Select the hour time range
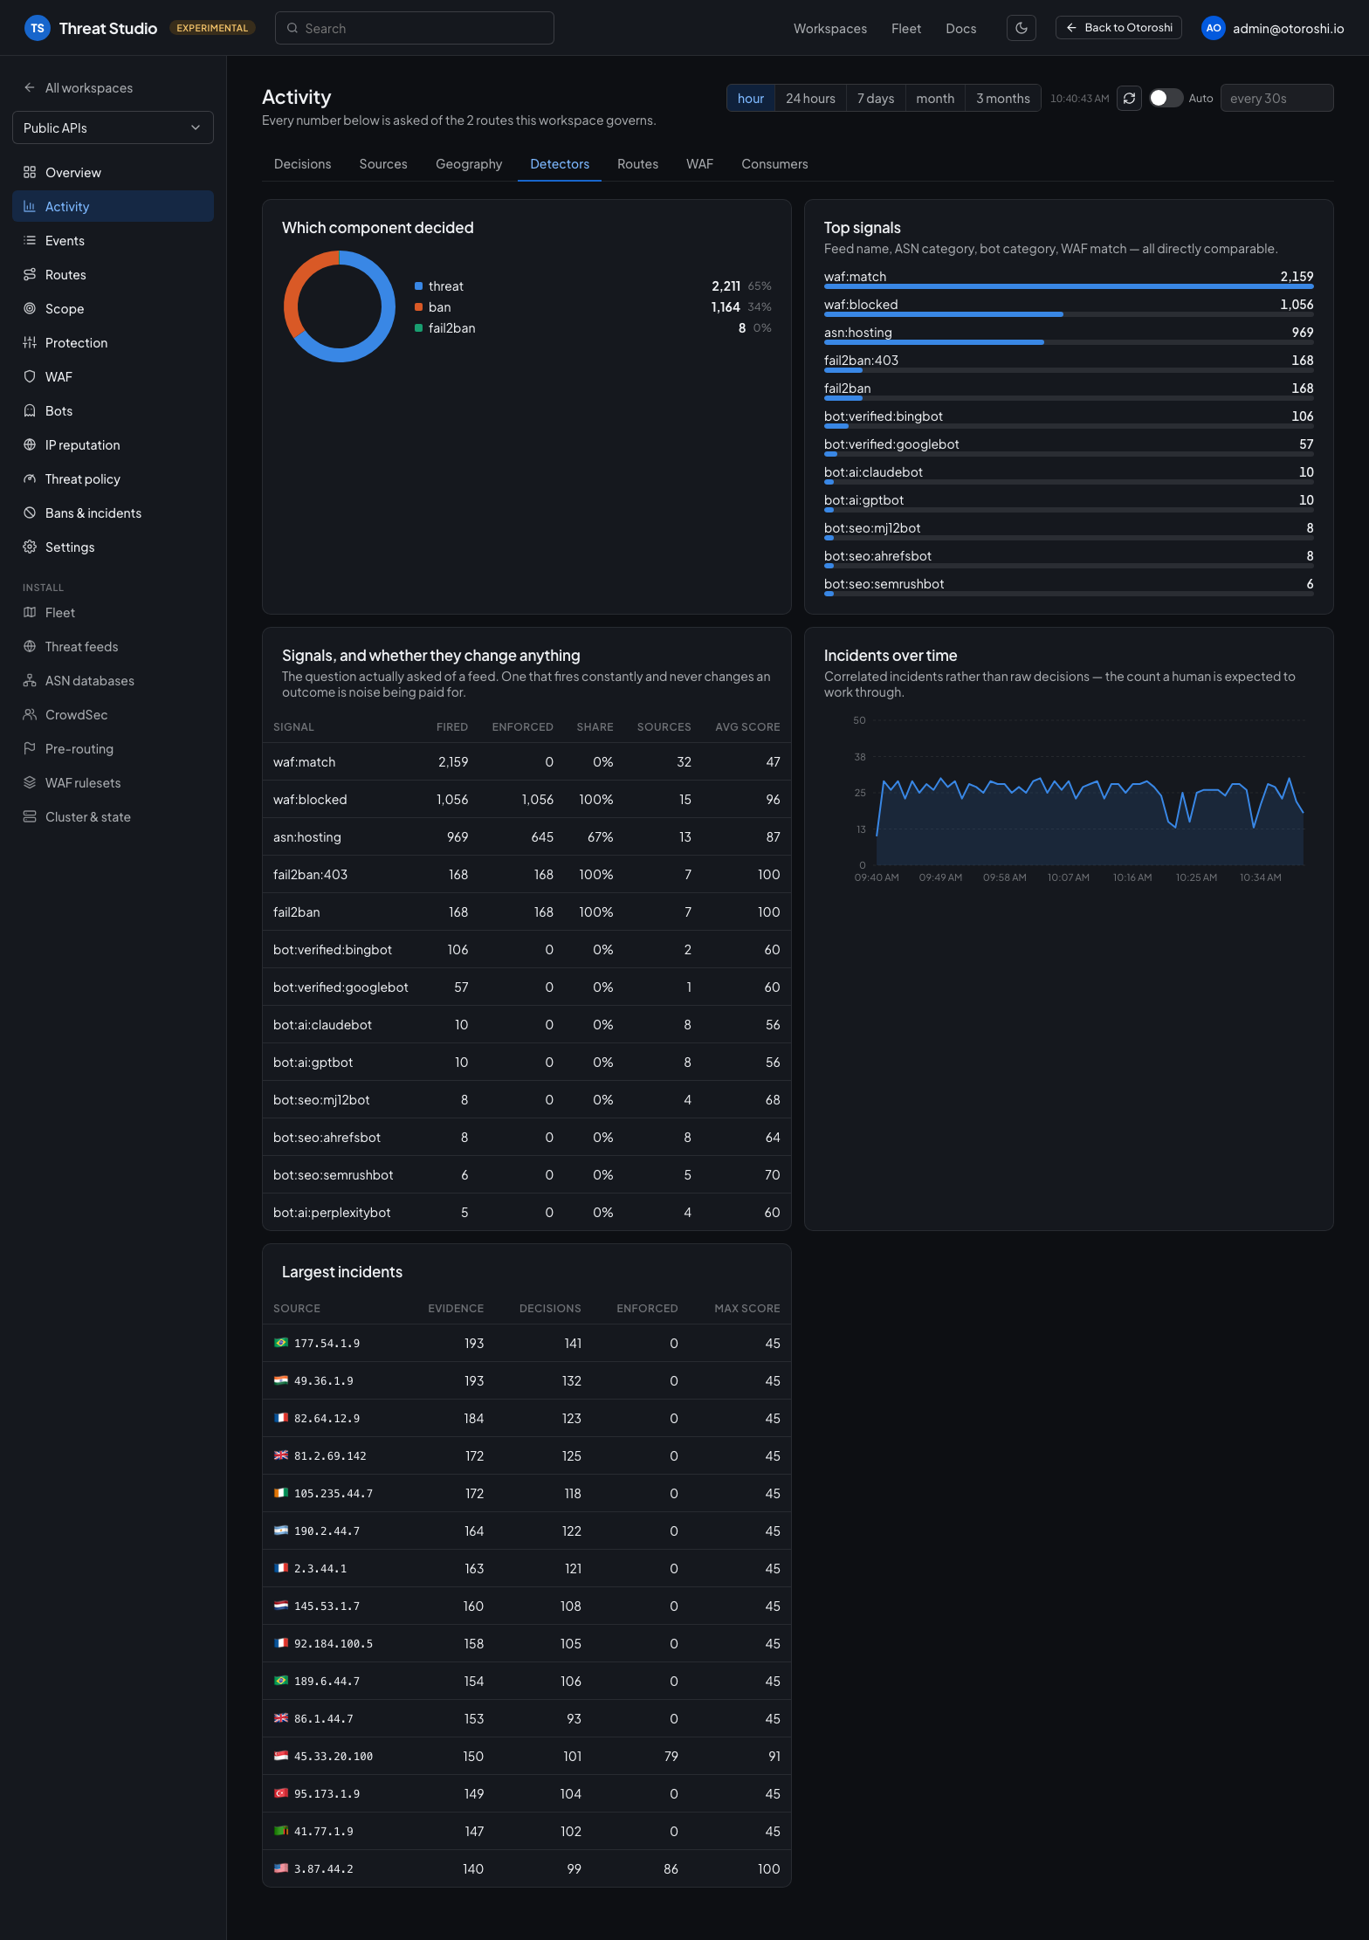Screen dimensions: 1369x1940 coord(750,99)
